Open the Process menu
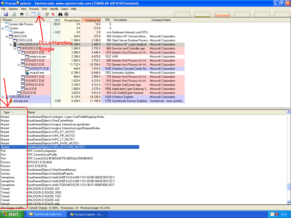Image resolution: width=291 pixels, height=218 pixels. click(x=34, y=9)
